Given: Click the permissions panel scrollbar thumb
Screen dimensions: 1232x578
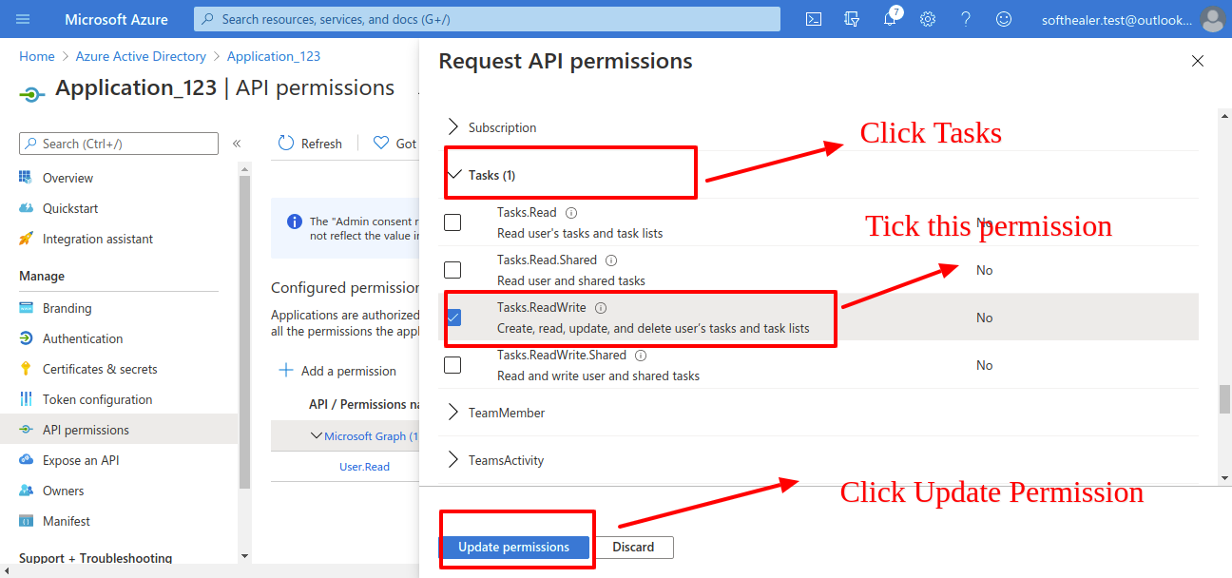Looking at the screenshot, I should (x=1224, y=399).
